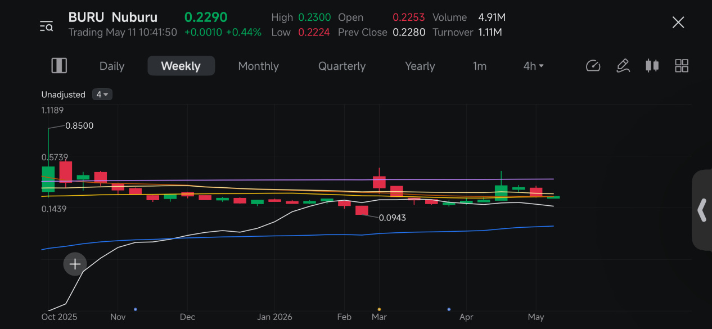
Task: Open candlestick chart style icon
Action: (x=652, y=66)
